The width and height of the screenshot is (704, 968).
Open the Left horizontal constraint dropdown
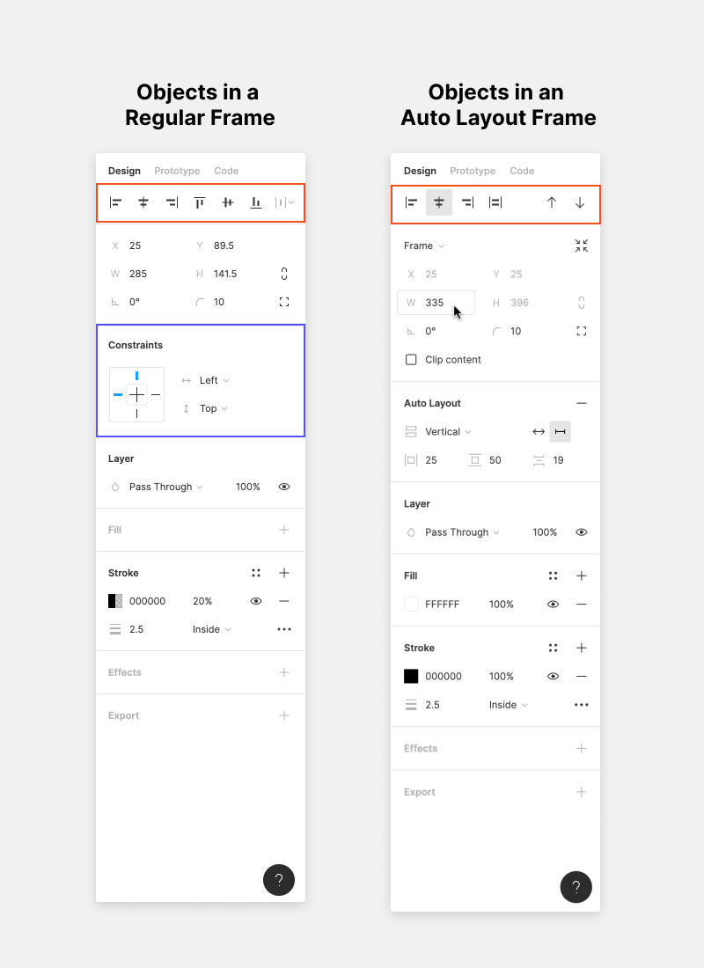[x=214, y=380]
